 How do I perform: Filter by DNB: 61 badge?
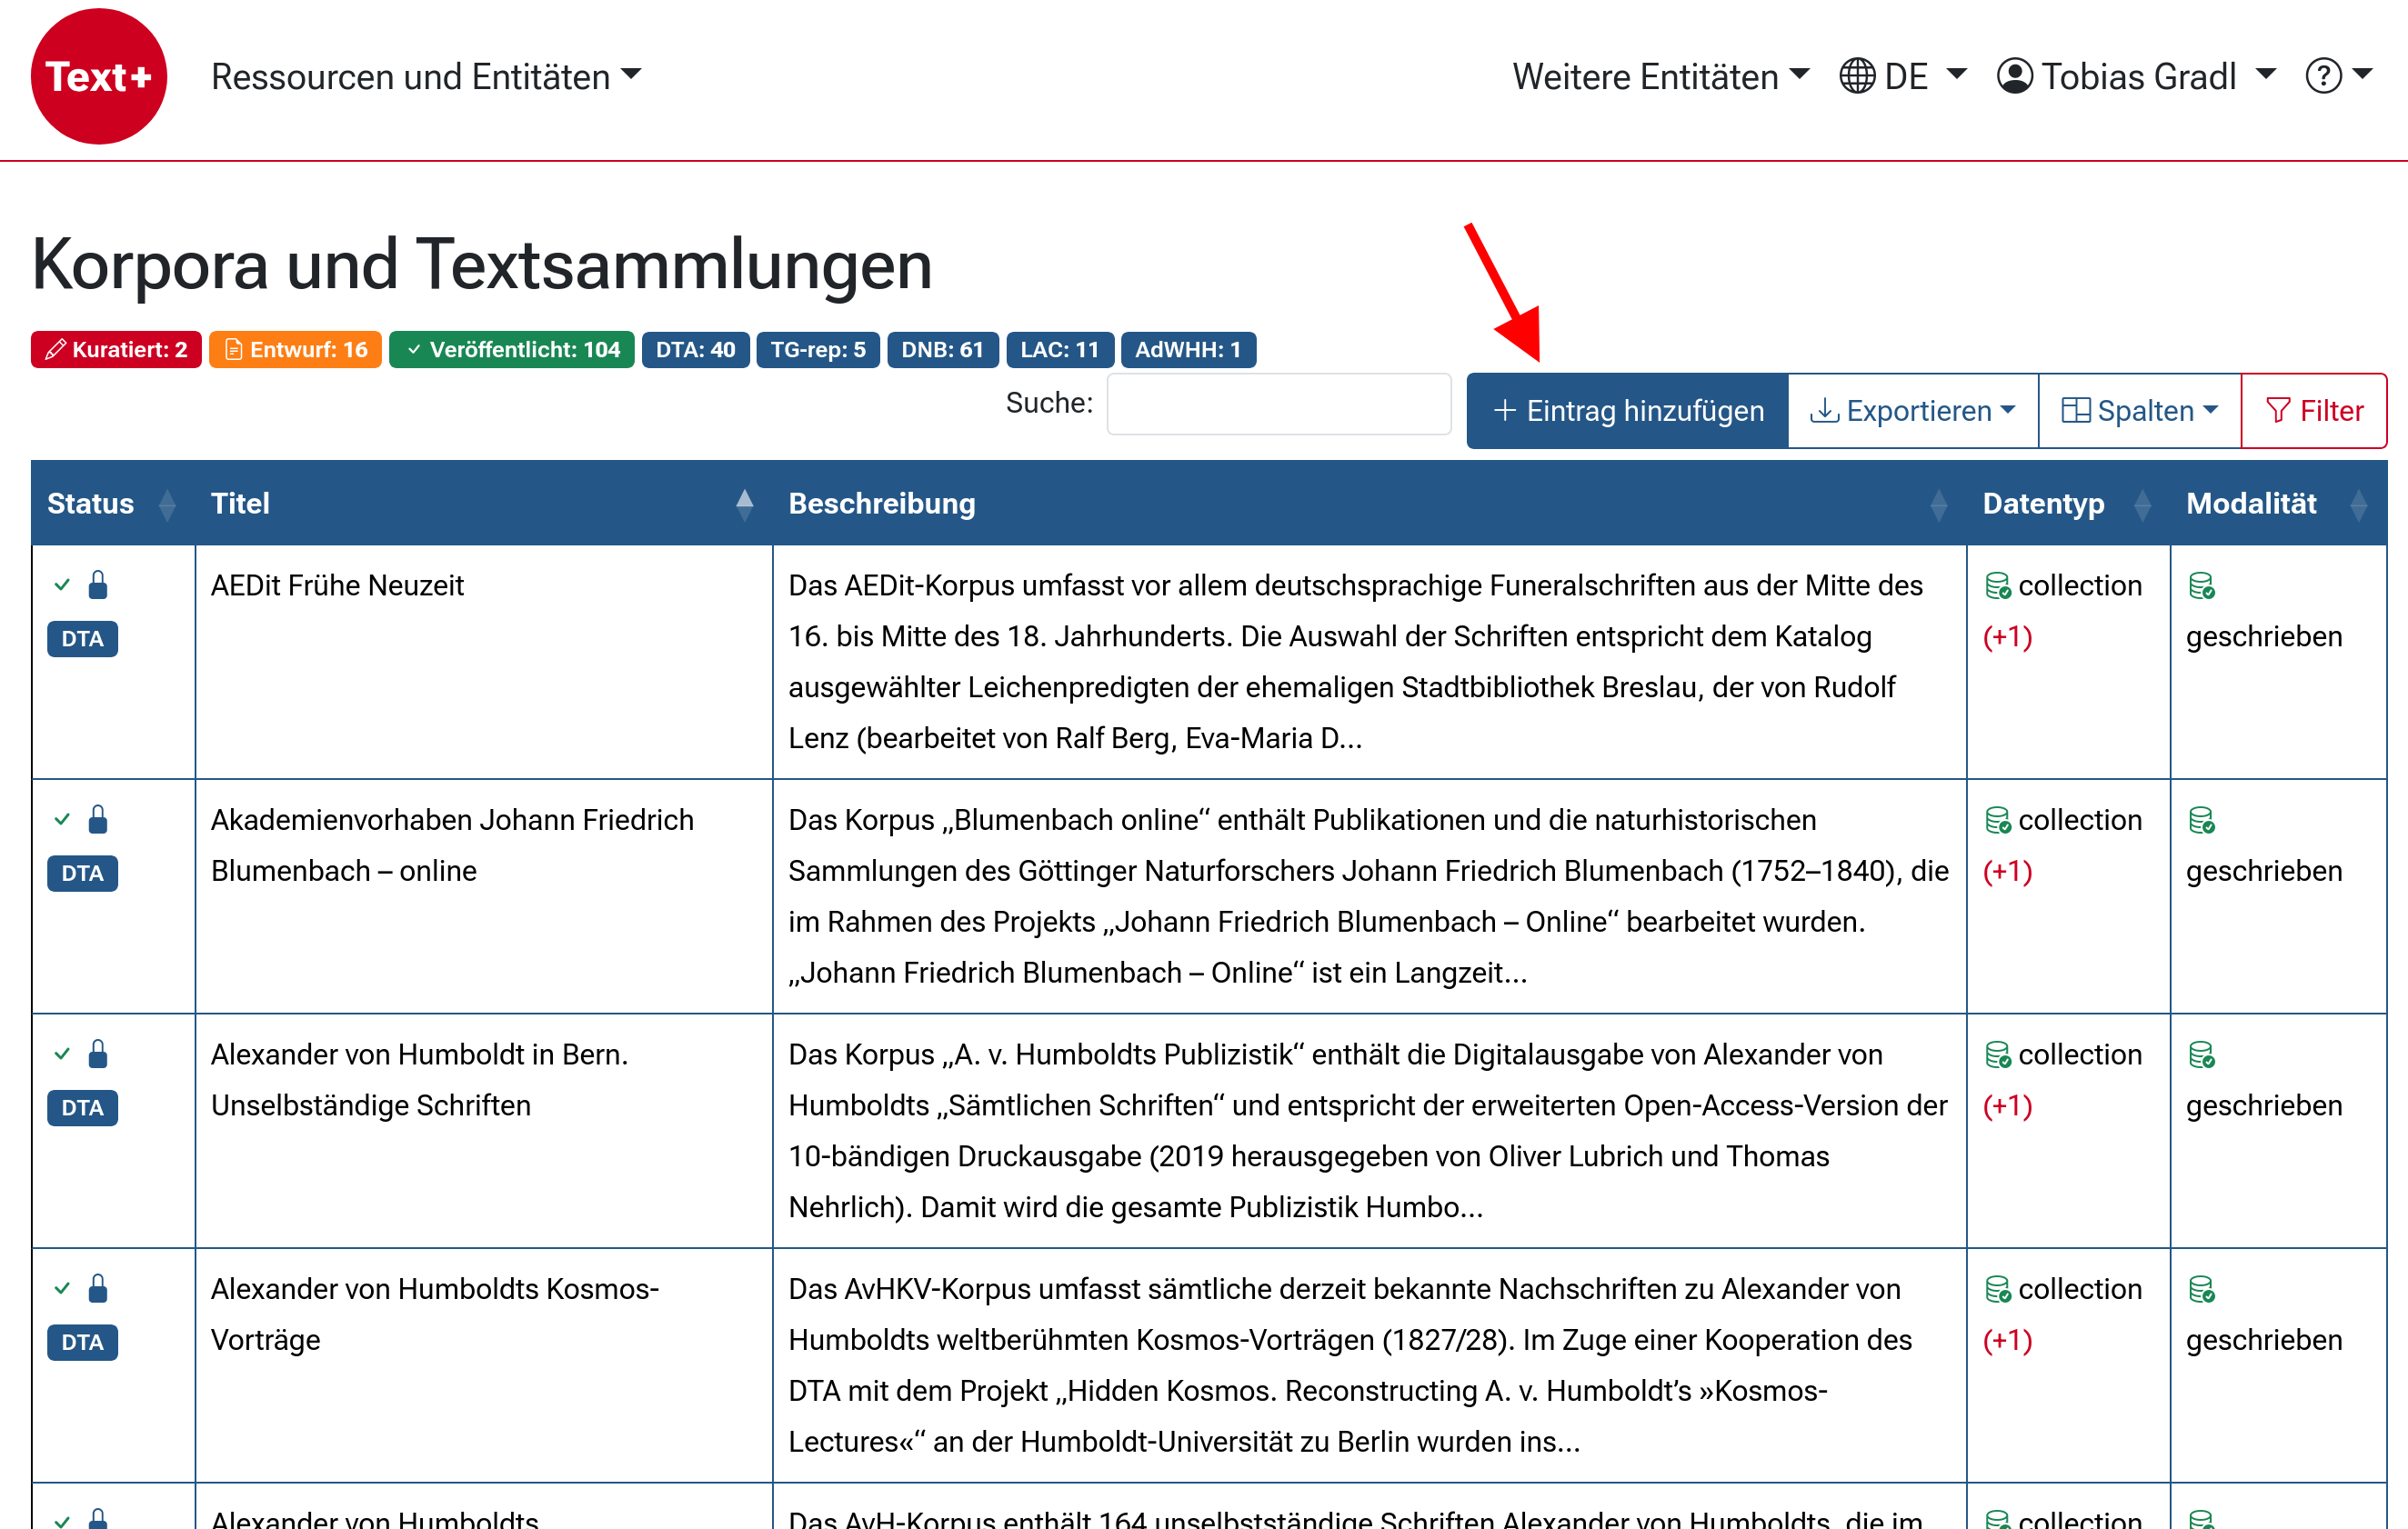pyautogui.click(x=942, y=350)
